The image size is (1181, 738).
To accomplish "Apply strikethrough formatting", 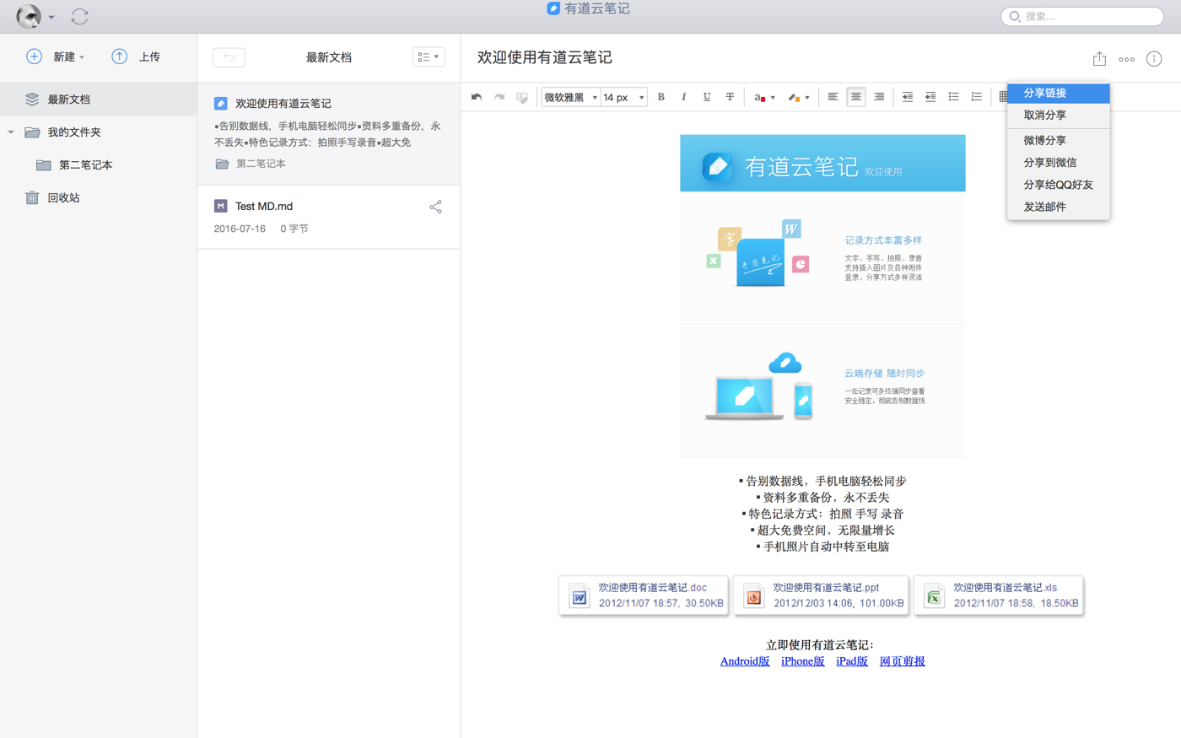I will (730, 97).
